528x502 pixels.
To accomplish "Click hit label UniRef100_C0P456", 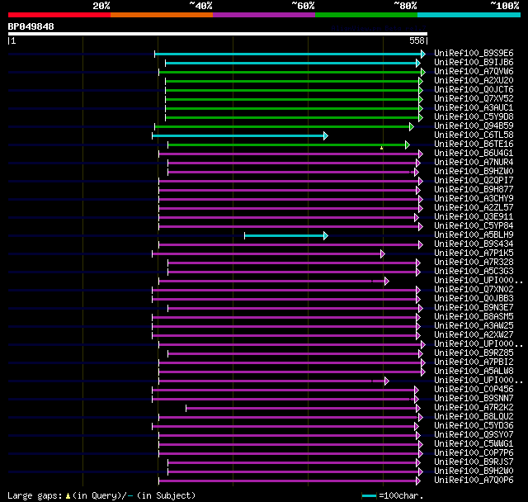I will point(474,390).
